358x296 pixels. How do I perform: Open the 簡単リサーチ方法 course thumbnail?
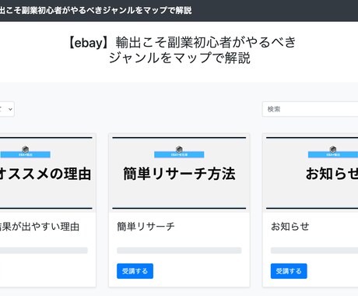(x=179, y=173)
